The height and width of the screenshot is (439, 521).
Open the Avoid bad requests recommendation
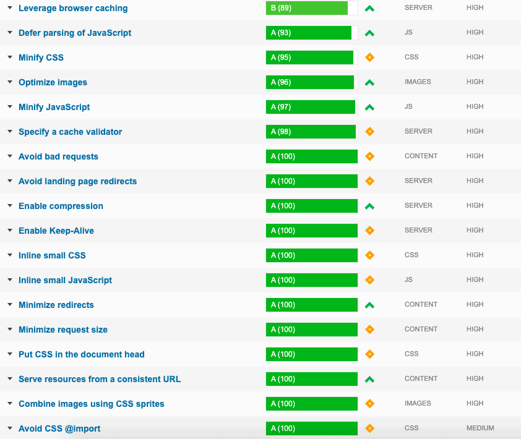coord(59,156)
